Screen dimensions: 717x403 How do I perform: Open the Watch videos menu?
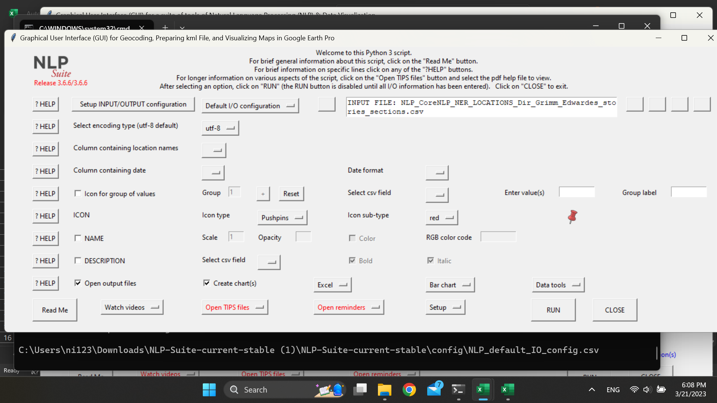[x=132, y=307]
